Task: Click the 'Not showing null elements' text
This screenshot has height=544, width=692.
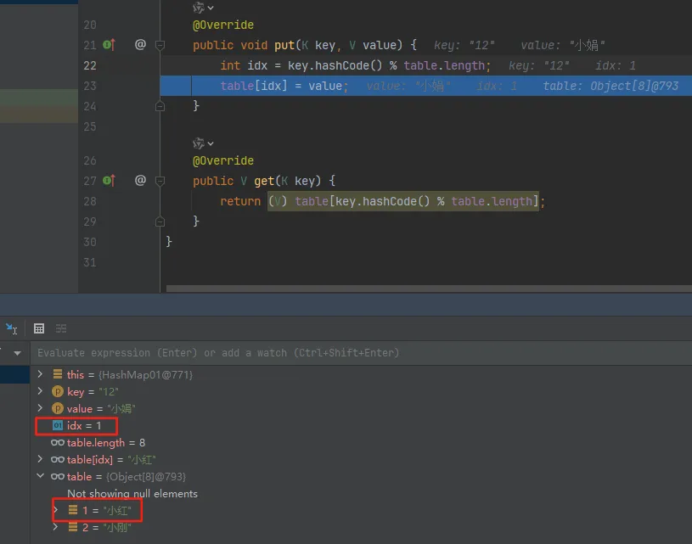Action: [132, 494]
